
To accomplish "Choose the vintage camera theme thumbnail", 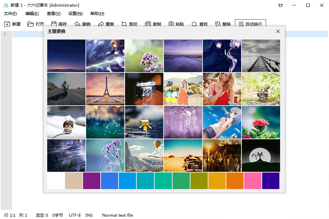I will click(144, 89).
